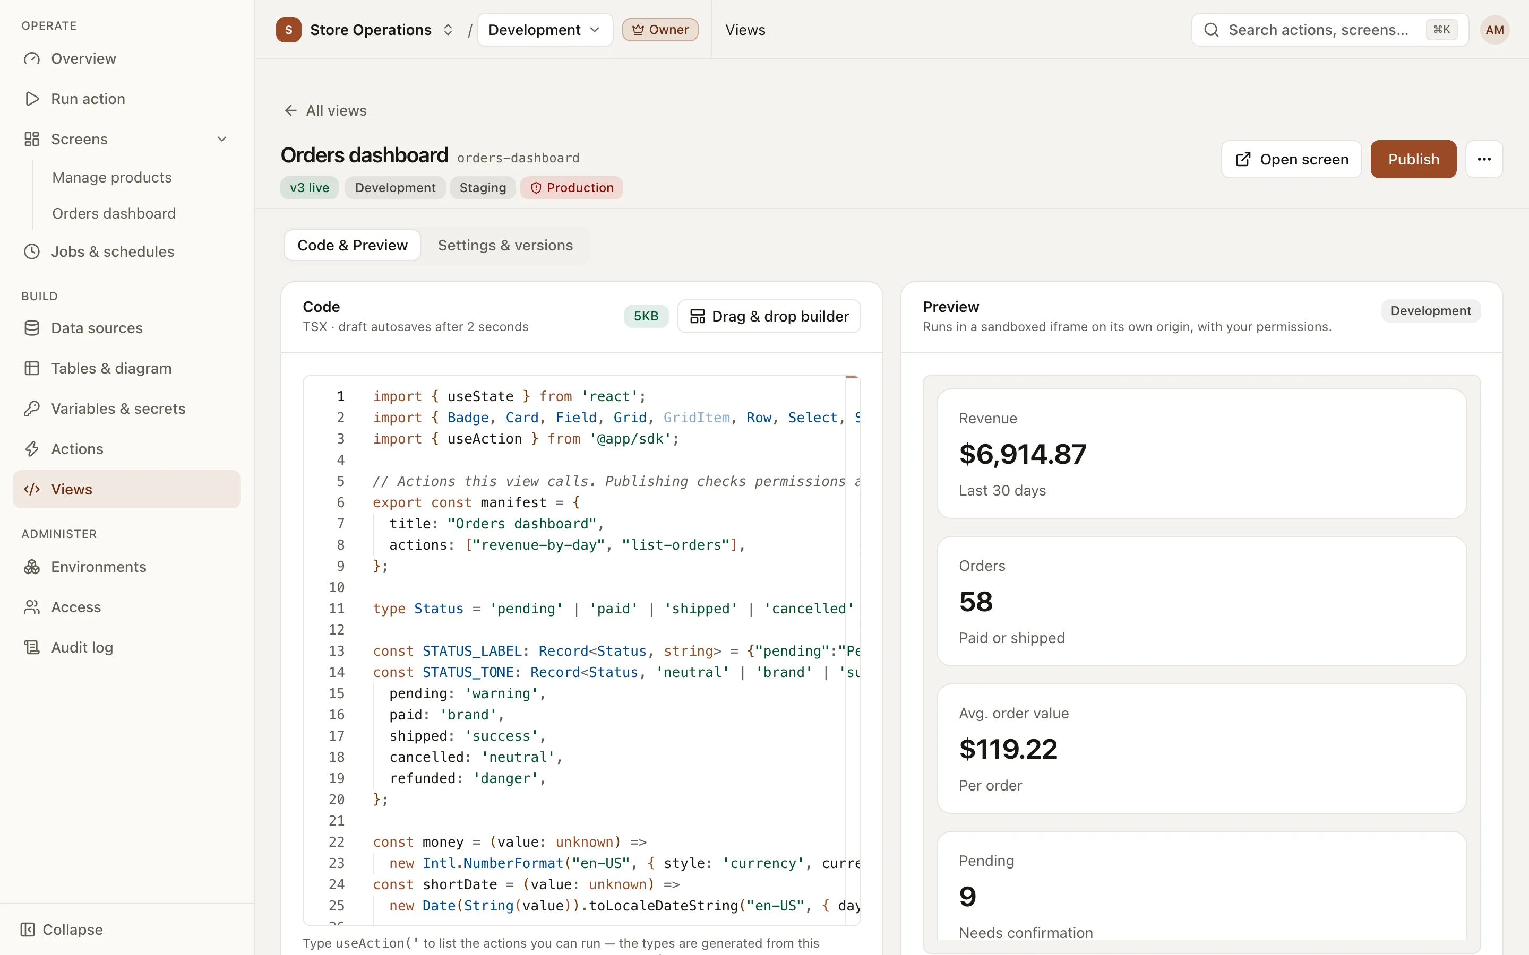Click the 5KB size badge
Screen dimensions: 1529x955
click(x=646, y=316)
